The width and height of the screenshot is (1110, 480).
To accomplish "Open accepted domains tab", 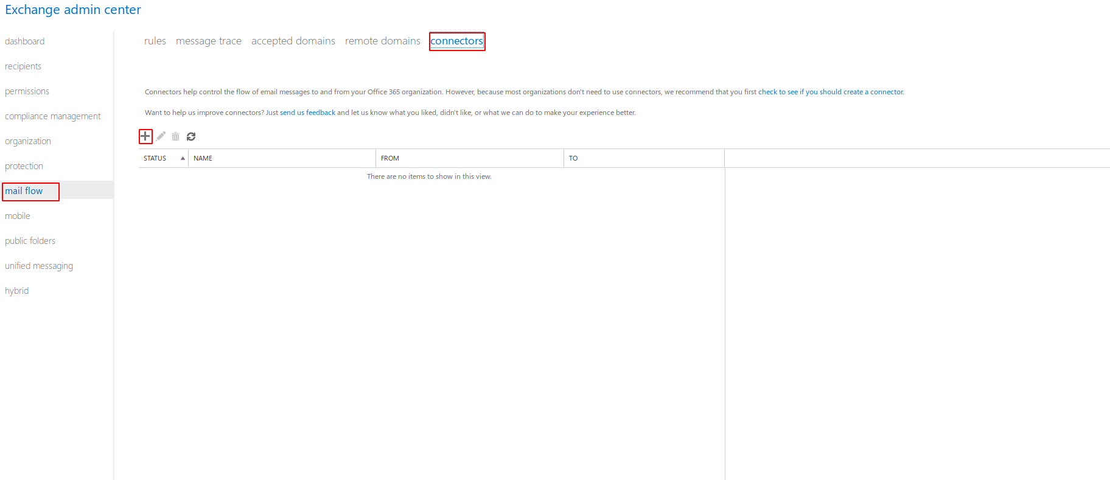I will [293, 41].
